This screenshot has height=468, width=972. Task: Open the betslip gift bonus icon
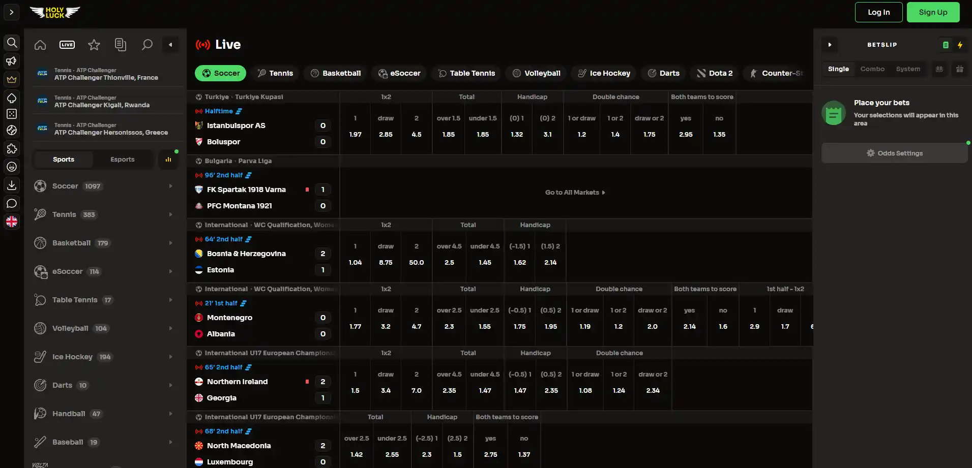[x=960, y=69]
